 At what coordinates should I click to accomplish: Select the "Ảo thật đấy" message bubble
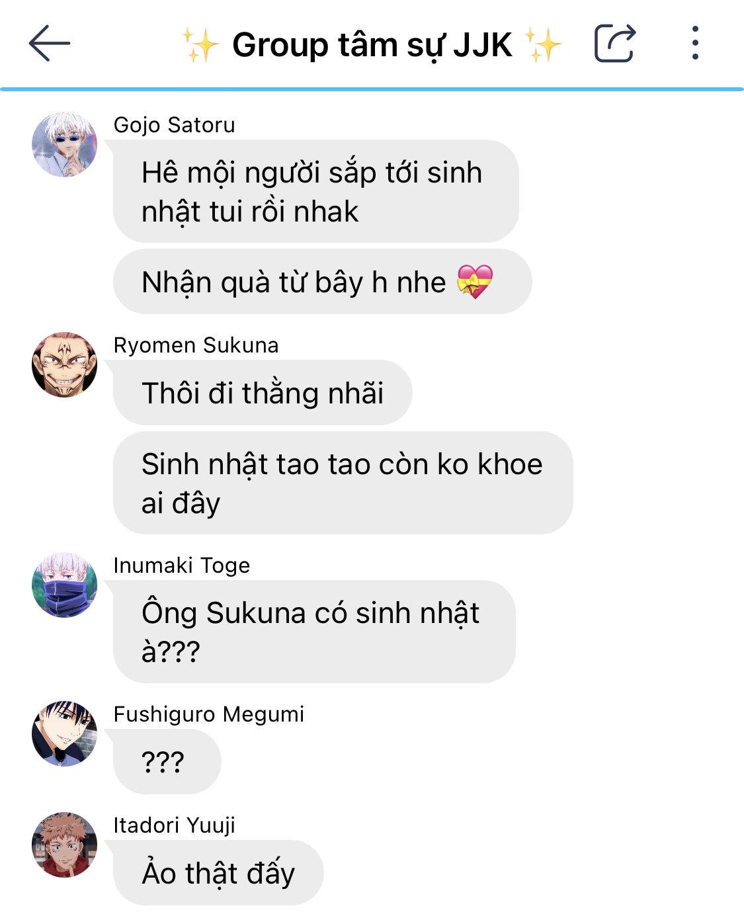[x=218, y=873]
